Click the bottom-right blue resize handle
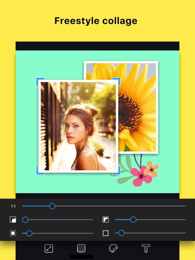The height and width of the screenshot is (260, 195). click(x=116, y=171)
